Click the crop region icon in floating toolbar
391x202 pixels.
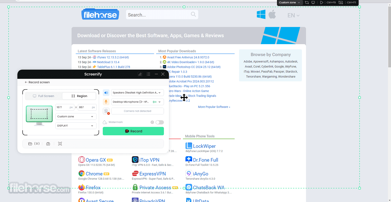[307, 3]
